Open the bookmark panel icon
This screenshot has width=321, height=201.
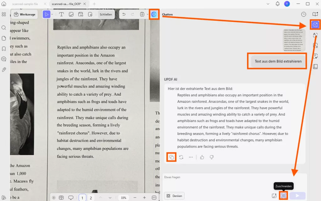point(4,49)
